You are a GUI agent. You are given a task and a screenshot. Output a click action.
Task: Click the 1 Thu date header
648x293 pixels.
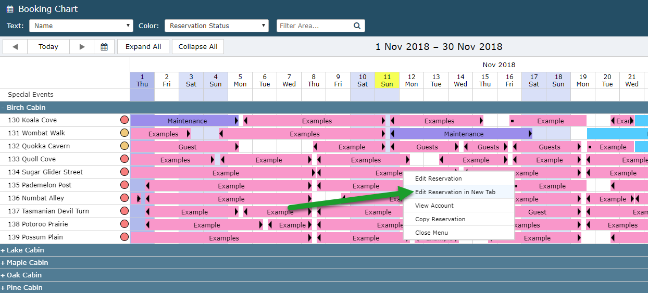tap(142, 80)
